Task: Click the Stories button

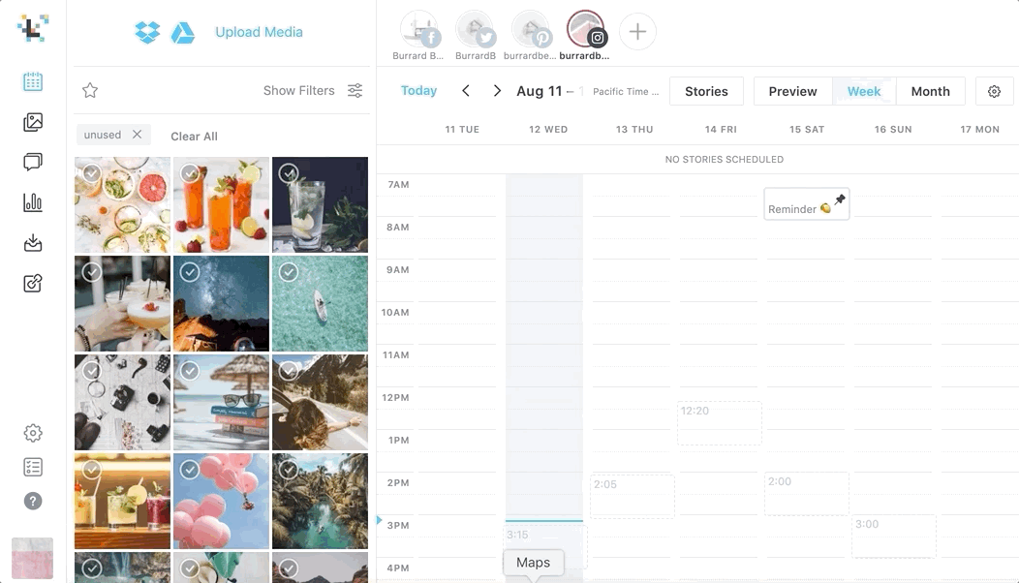Action: 706,91
